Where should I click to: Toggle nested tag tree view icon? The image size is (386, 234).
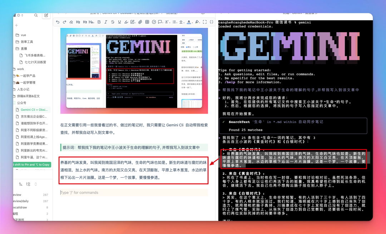click(x=28, y=184)
